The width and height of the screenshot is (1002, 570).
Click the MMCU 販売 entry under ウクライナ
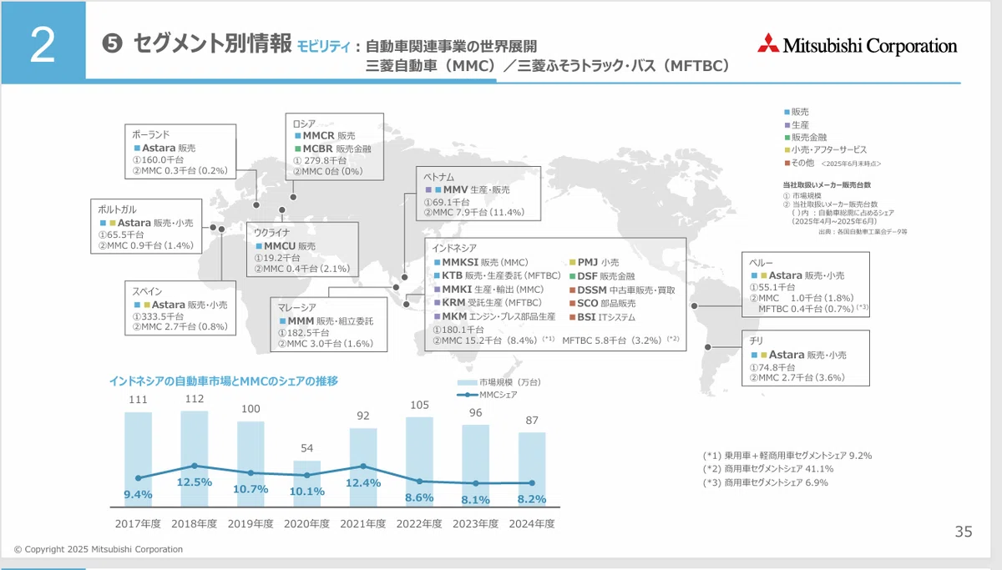[286, 246]
